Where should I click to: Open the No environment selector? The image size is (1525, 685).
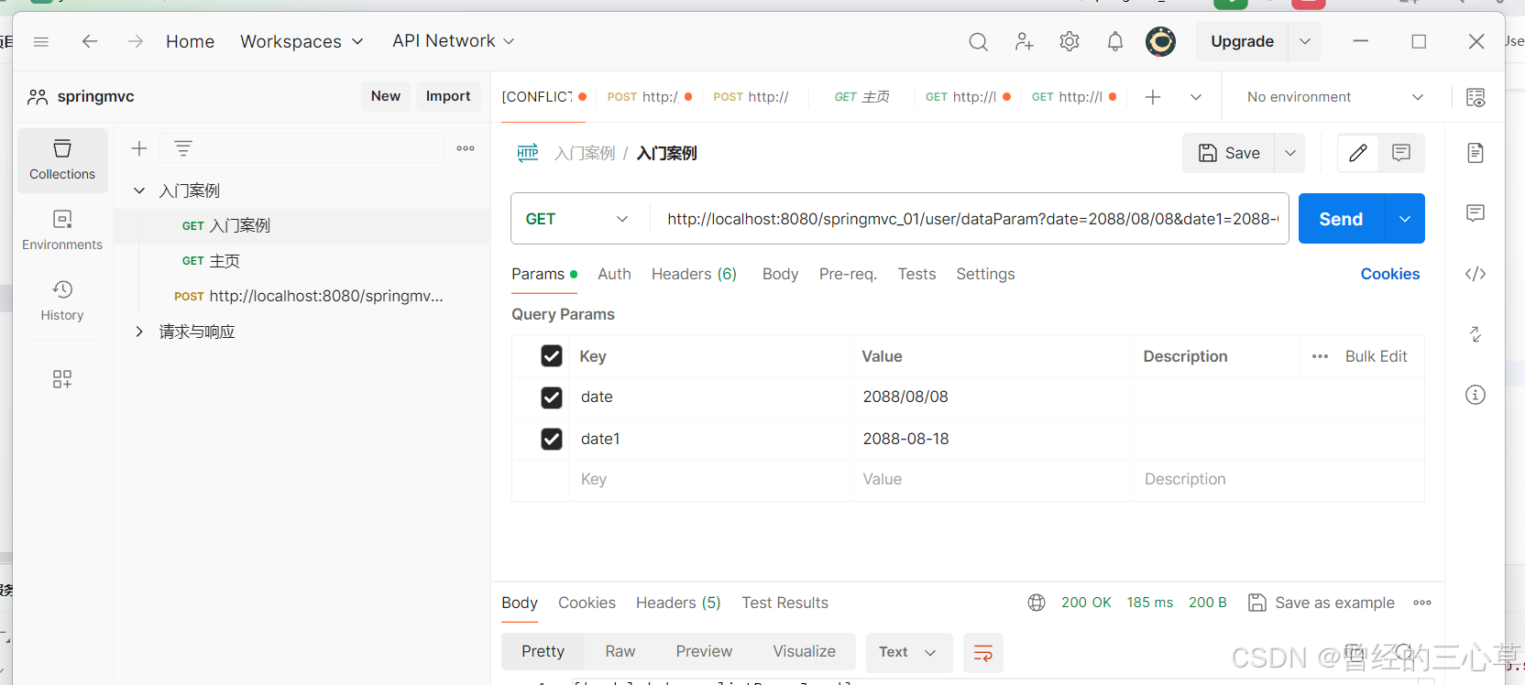[x=1335, y=97]
